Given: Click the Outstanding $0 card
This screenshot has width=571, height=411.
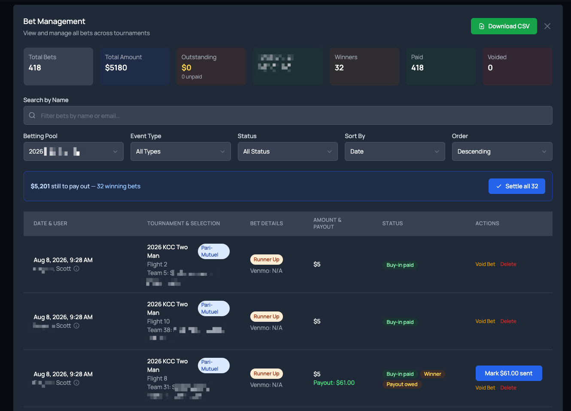Looking at the screenshot, I should pos(211,66).
